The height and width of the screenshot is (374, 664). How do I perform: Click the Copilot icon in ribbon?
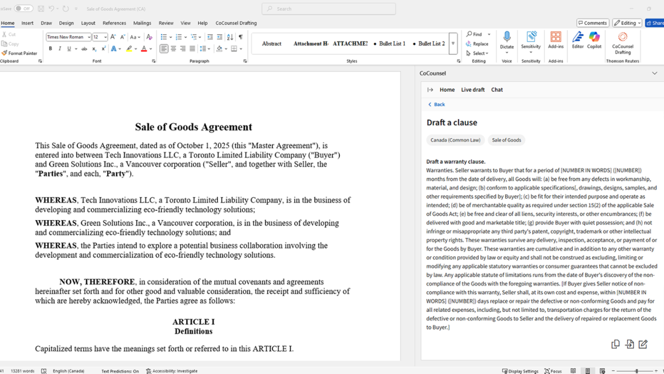point(594,39)
